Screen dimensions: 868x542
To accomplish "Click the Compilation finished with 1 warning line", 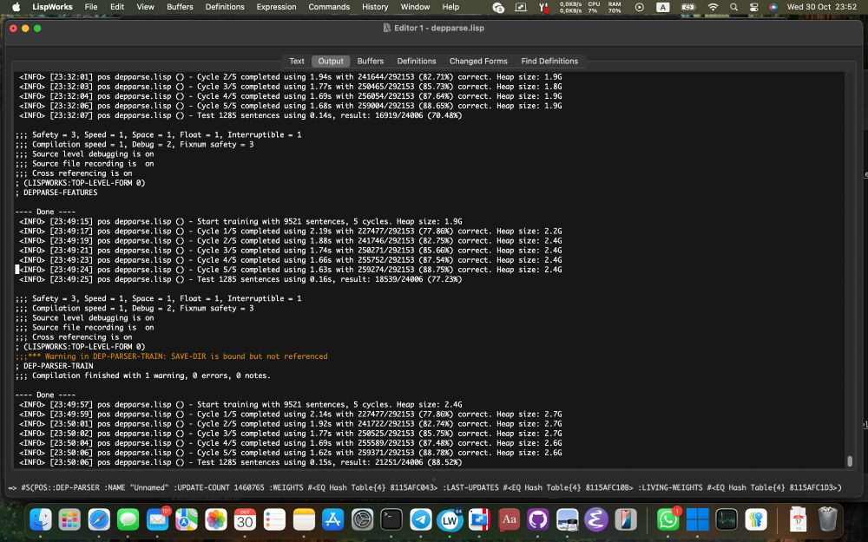I will coord(143,375).
